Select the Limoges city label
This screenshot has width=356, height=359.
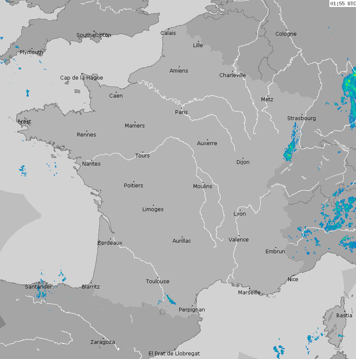(x=153, y=209)
